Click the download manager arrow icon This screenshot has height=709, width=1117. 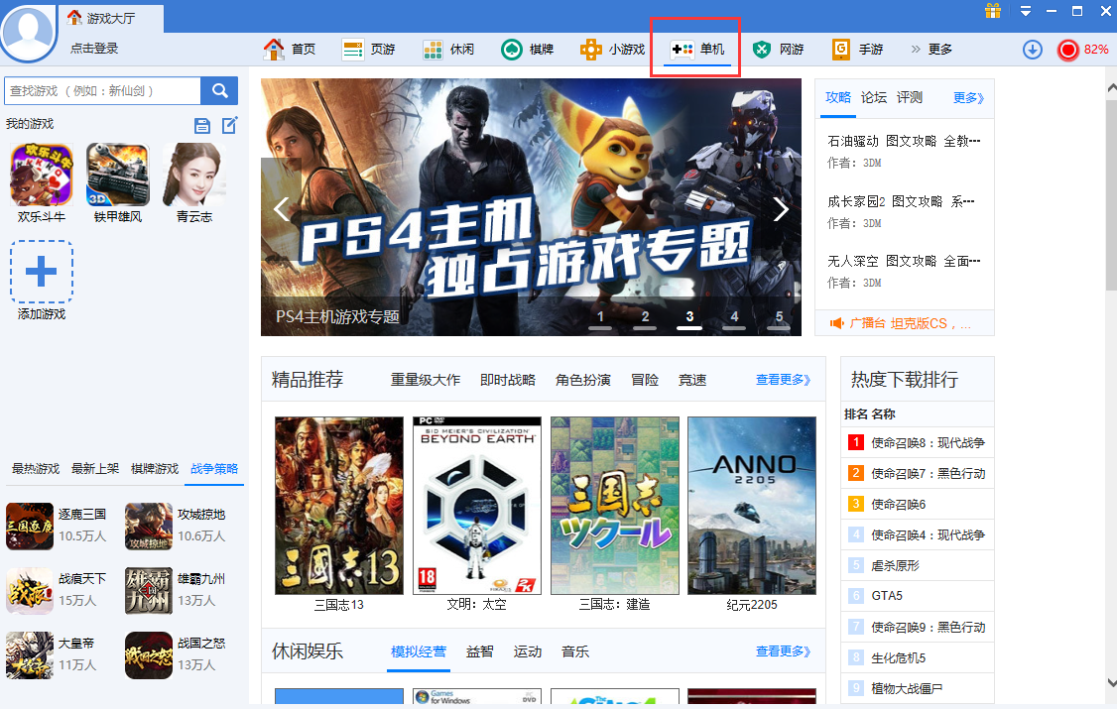coord(1033,50)
